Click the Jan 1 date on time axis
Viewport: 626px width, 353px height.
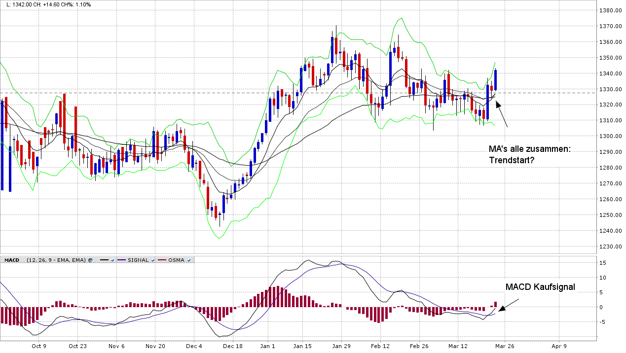267,346
